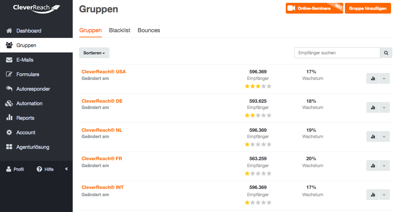Open Account in sidebar menu
Screen dimensions: 404x212
pos(36,132)
